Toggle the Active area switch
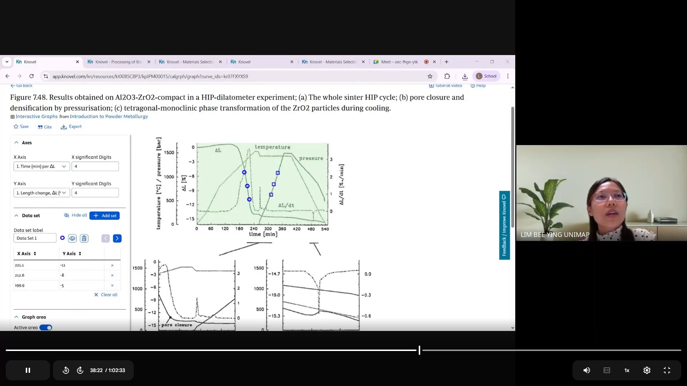Image resolution: width=687 pixels, height=386 pixels. click(46, 328)
